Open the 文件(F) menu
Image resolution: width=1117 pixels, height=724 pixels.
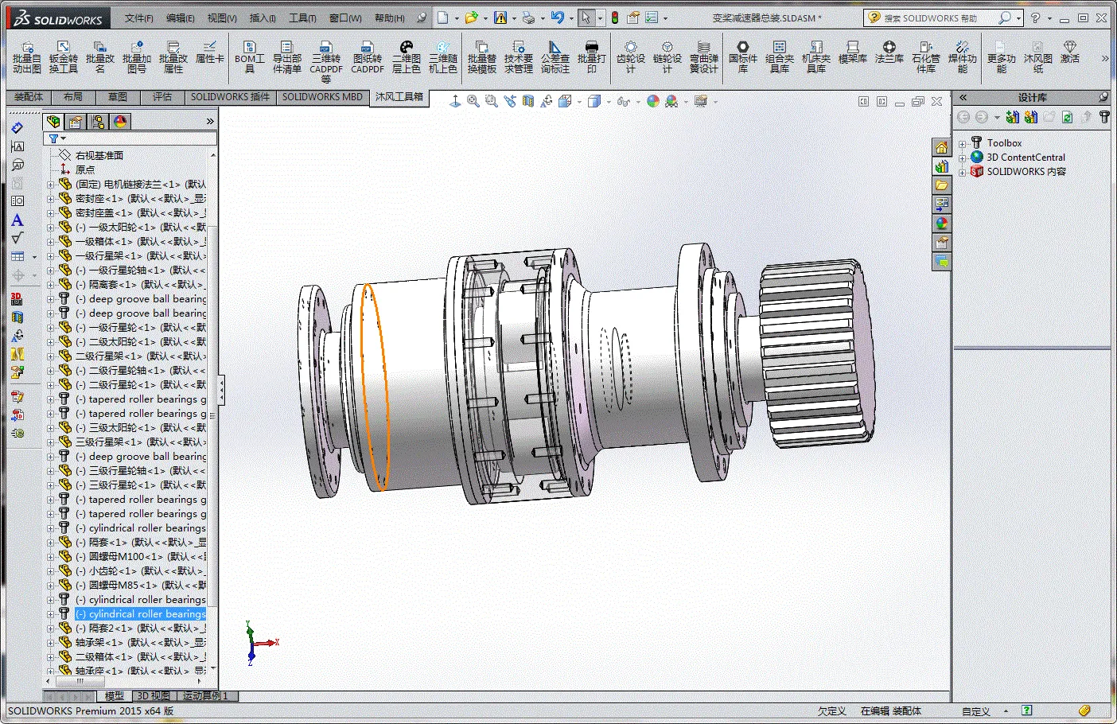coord(139,18)
